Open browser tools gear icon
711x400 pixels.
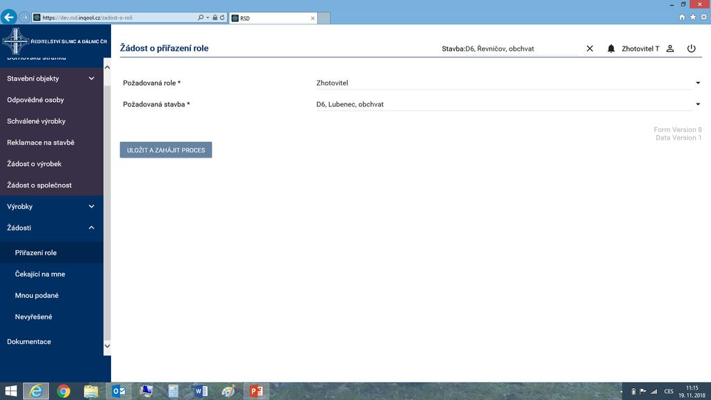point(704,17)
